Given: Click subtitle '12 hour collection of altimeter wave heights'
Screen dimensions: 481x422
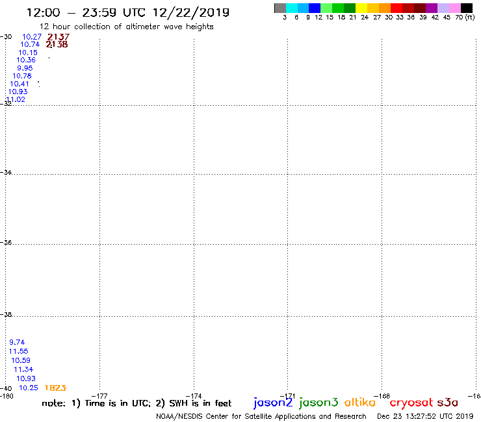Looking at the screenshot, I should tap(126, 27).
